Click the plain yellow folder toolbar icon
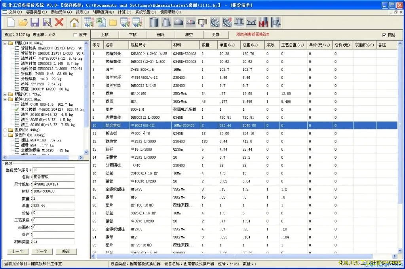The image size is (405, 269). 113,23
